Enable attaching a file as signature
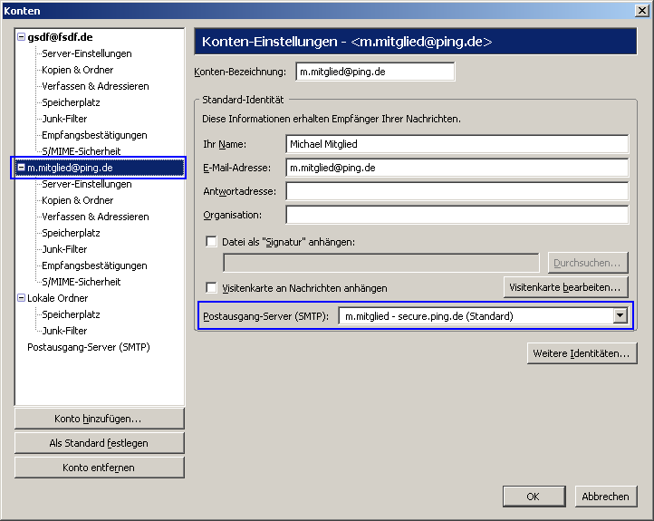 click(x=212, y=242)
